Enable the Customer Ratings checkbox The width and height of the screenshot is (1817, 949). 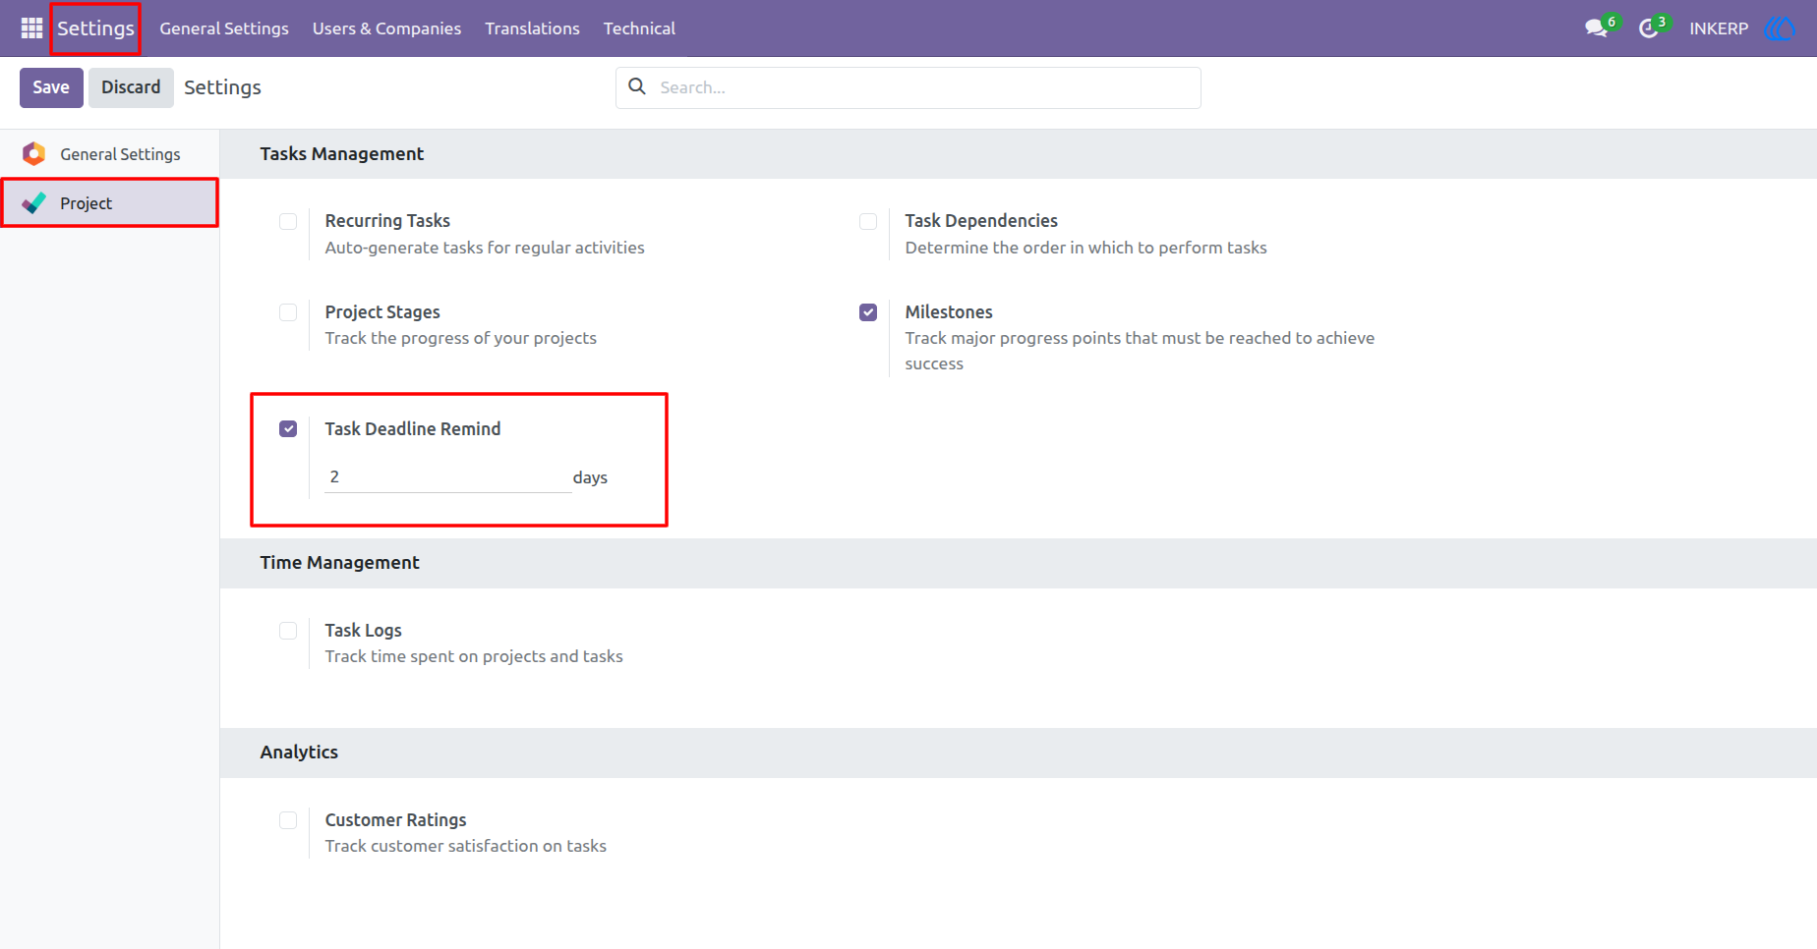(288, 820)
